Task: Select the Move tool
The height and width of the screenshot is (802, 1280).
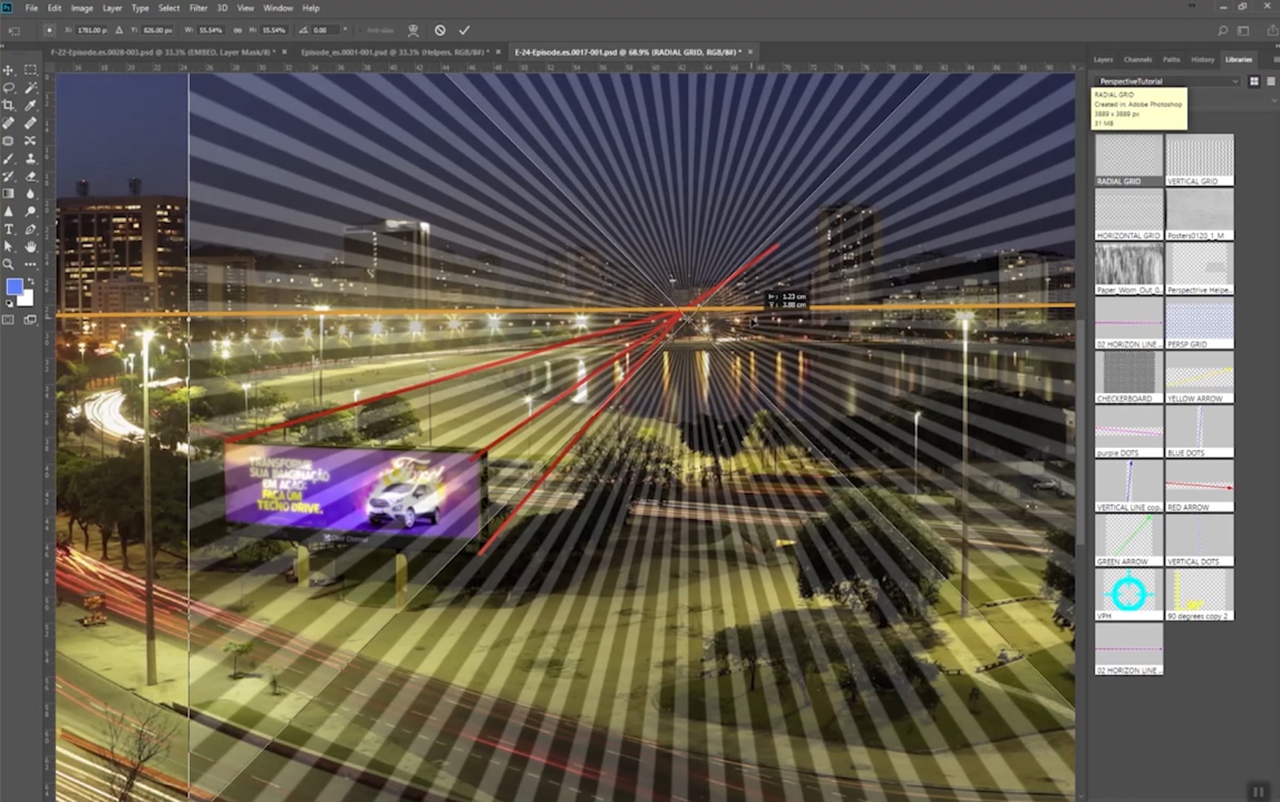Action: 9,70
